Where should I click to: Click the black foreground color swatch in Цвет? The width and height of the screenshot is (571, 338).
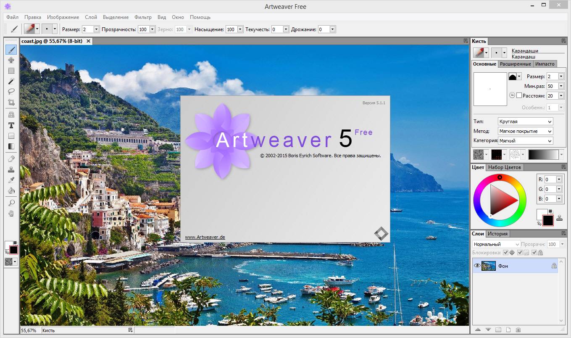[x=548, y=220]
